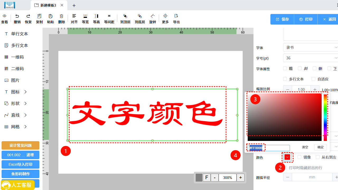Click the 查看 eye icon
The width and height of the screenshot is (338, 190).
(4, 16)
